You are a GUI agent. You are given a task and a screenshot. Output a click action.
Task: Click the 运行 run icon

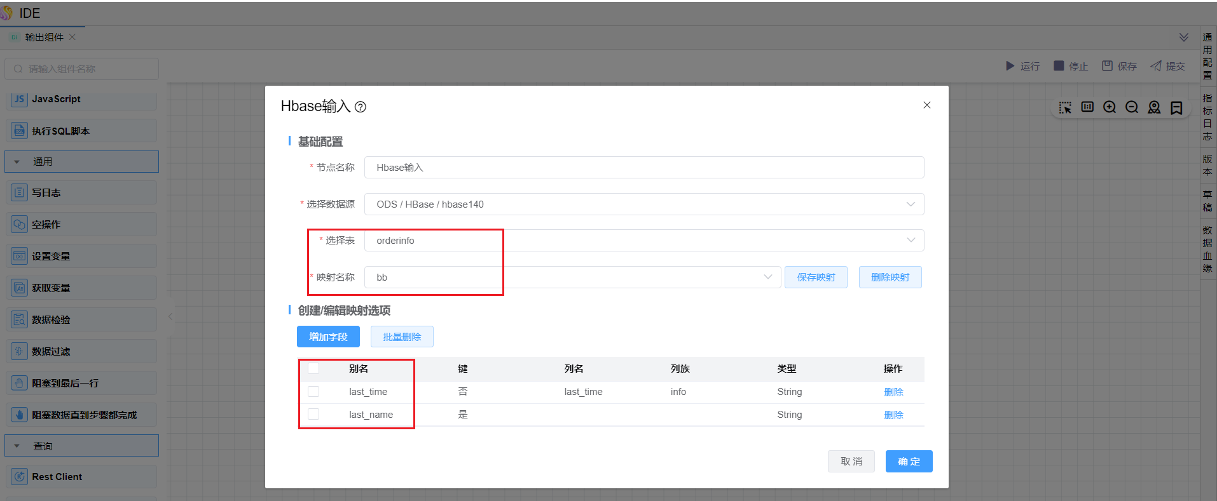point(1010,66)
